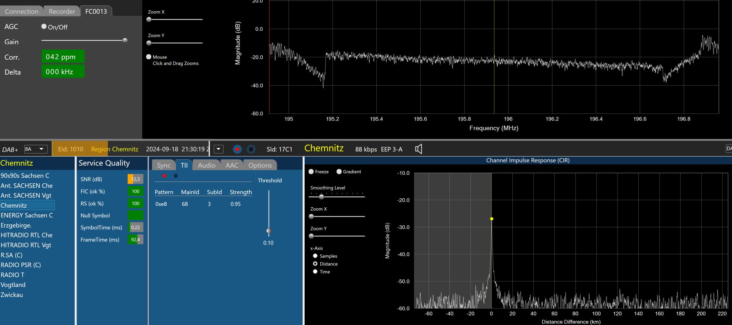Enable Freeze on the CIR plot

point(311,172)
